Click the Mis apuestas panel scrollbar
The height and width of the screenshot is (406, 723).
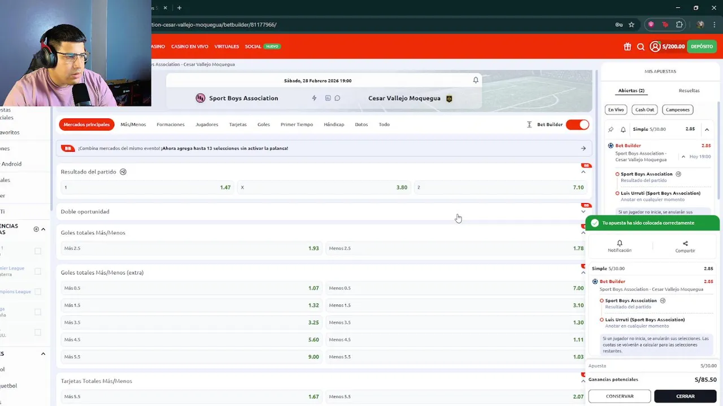click(x=719, y=149)
